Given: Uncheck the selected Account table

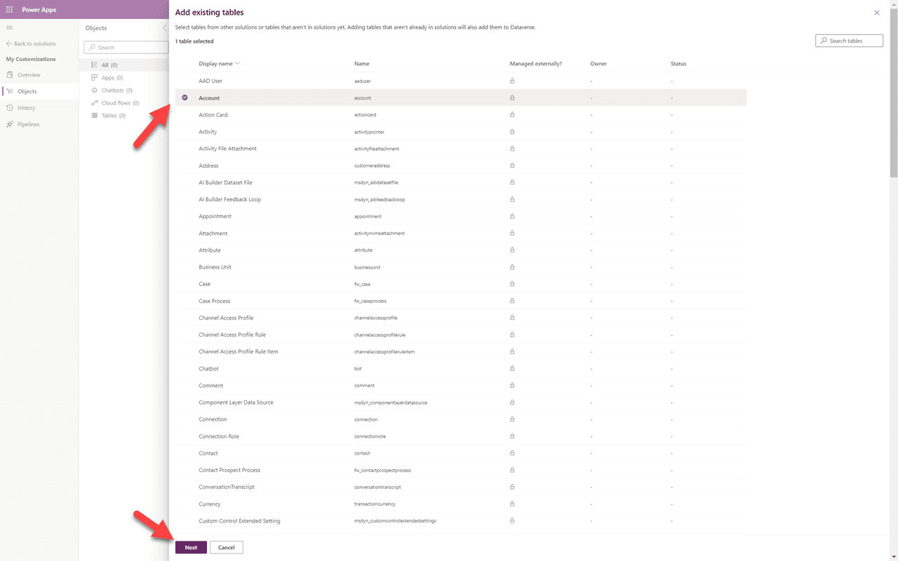Looking at the screenshot, I should tap(185, 97).
